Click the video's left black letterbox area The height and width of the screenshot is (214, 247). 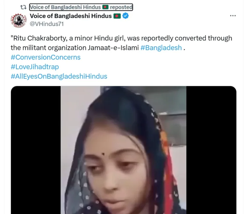pyautogui.click(x=36, y=150)
